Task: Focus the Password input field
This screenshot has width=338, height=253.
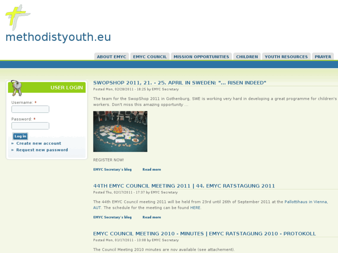Action: [x=30, y=126]
